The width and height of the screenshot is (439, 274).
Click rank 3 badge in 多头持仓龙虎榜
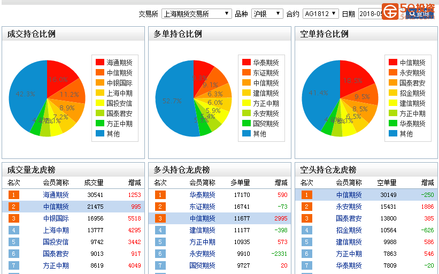(160, 218)
